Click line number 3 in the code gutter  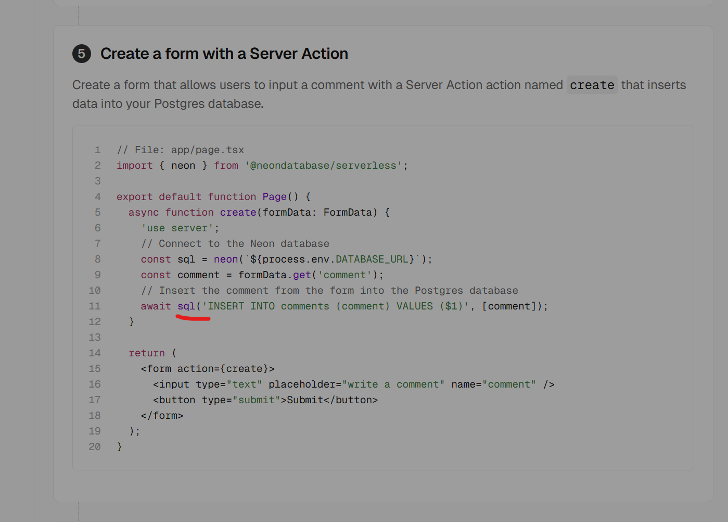(x=98, y=181)
